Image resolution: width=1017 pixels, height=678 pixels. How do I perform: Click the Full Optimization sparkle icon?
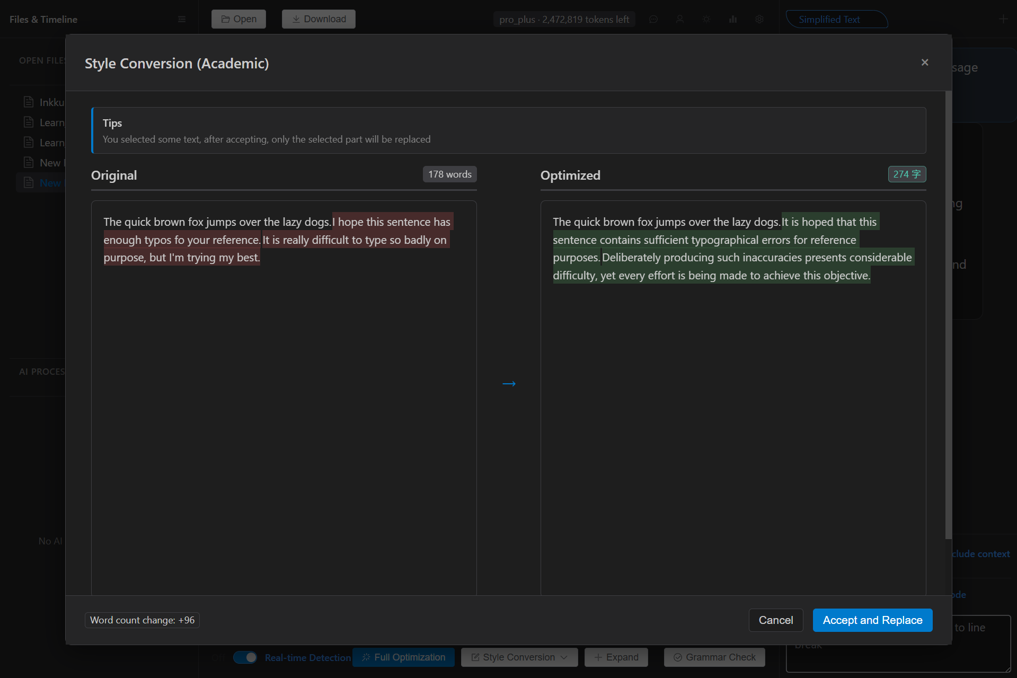tap(366, 657)
